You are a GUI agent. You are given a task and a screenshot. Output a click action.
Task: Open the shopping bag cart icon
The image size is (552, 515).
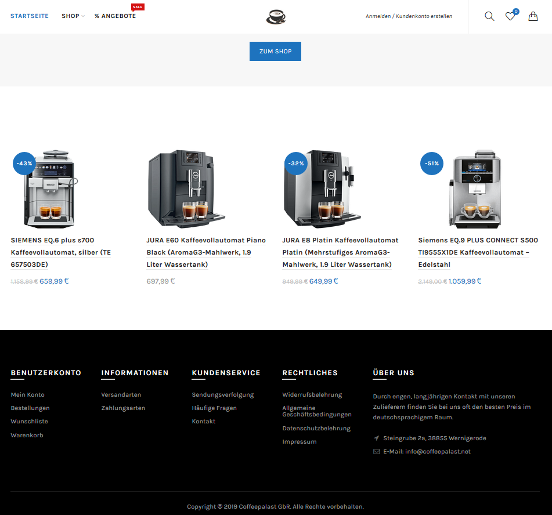pyautogui.click(x=533, y=16)
